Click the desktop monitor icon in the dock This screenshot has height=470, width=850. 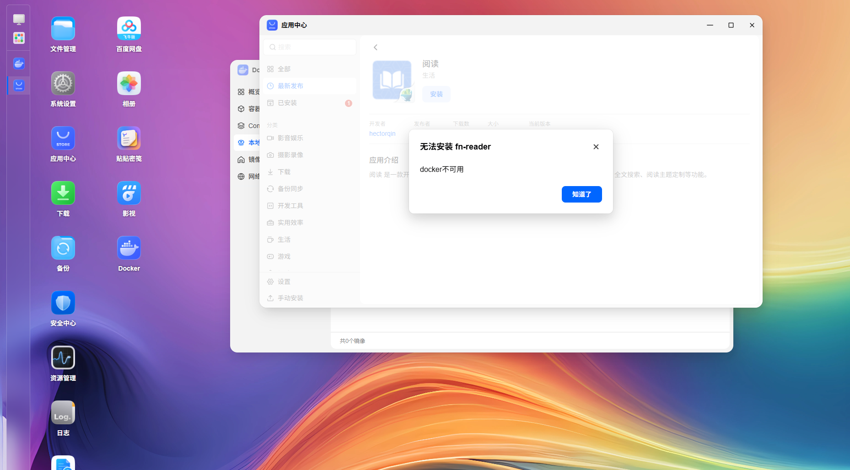[x=19, y=19]
